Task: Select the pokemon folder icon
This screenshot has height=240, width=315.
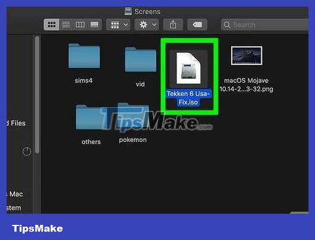Action: (133, 115)
